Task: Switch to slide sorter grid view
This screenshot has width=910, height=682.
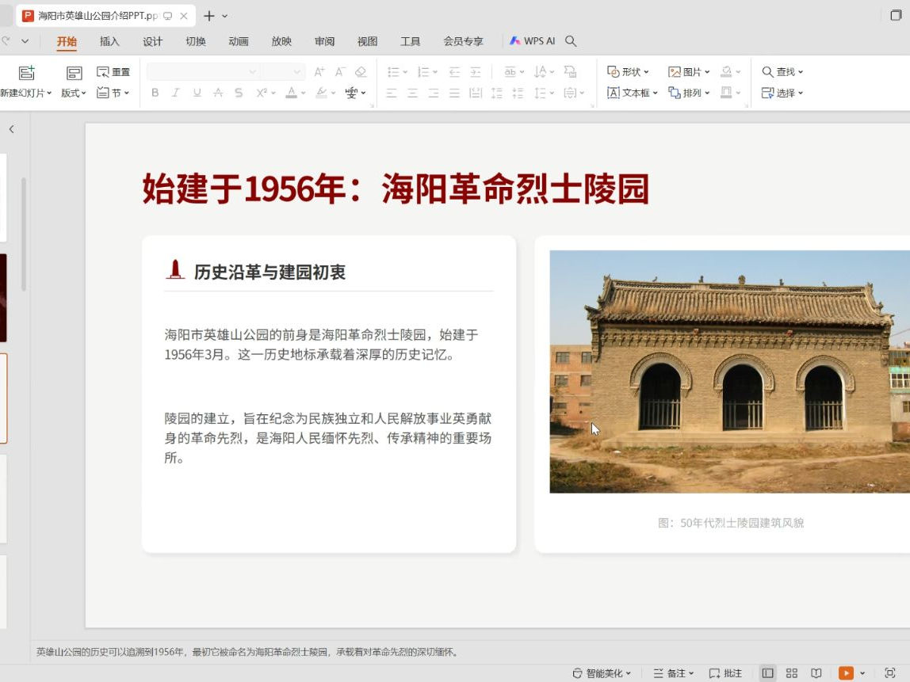Action: tap(791, 673)
